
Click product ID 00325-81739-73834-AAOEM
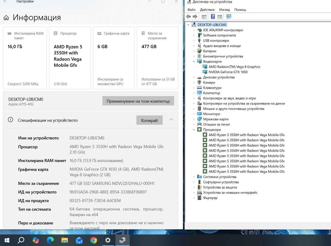click(x=95, y=201)
